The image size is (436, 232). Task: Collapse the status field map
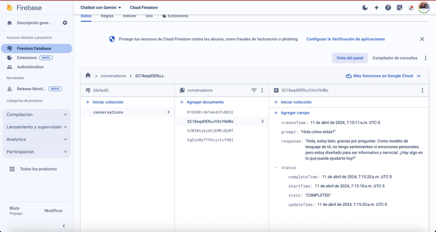[276, 168]
